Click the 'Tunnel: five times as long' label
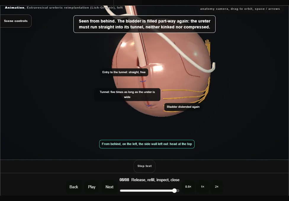The height and width of the screenshot is (201, 289). point(127,94)
